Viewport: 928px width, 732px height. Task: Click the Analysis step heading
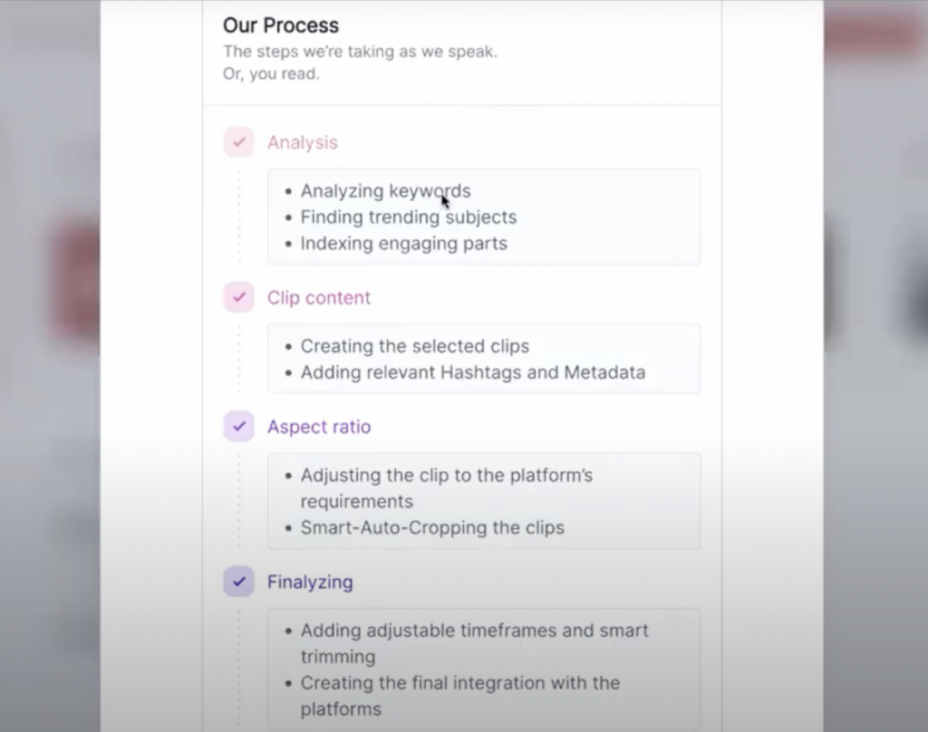[x=303, y=142]
